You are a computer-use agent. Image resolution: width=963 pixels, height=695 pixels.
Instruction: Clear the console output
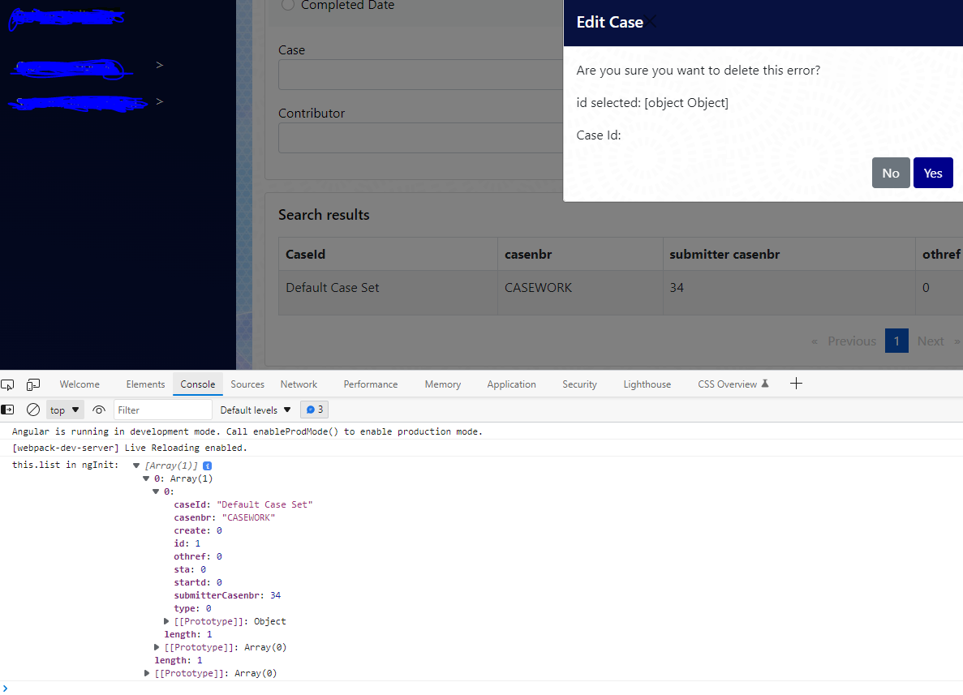[x=33, y=410]
